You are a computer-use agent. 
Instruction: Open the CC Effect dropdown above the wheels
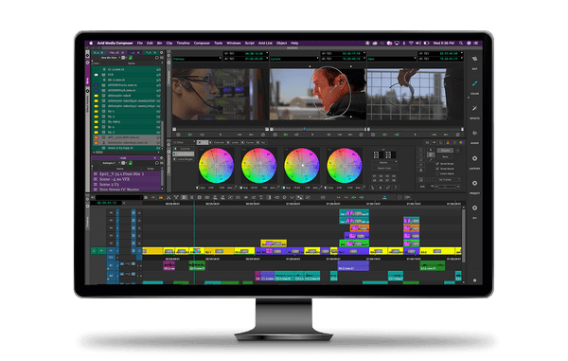[184, 142]
